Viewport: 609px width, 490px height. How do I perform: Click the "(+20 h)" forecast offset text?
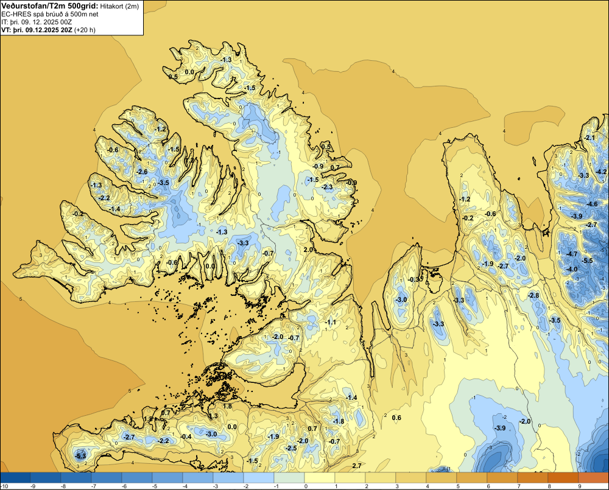(85, 29)
